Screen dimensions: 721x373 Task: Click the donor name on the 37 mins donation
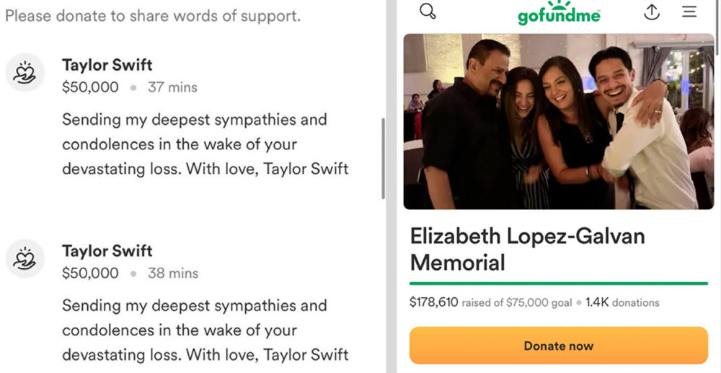click(x=107, y=65)
